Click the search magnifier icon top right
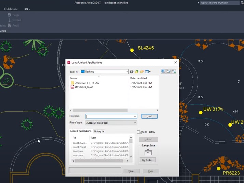Image resolution: width=244 pixels, height=183 pixels. 242,3
